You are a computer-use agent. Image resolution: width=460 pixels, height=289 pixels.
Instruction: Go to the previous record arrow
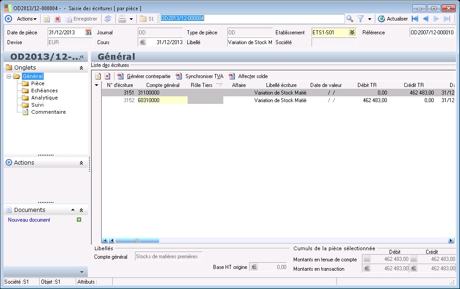tap(426, 19)
